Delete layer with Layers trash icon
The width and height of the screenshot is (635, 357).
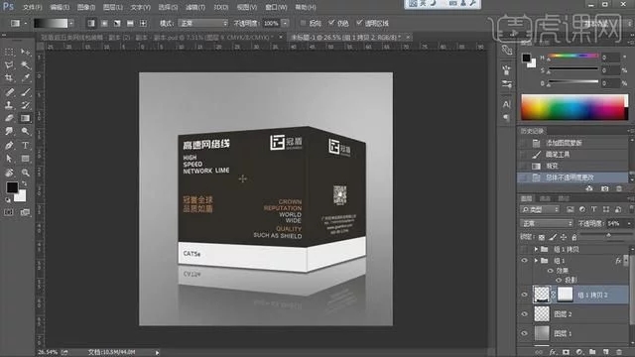click(619, 352)
